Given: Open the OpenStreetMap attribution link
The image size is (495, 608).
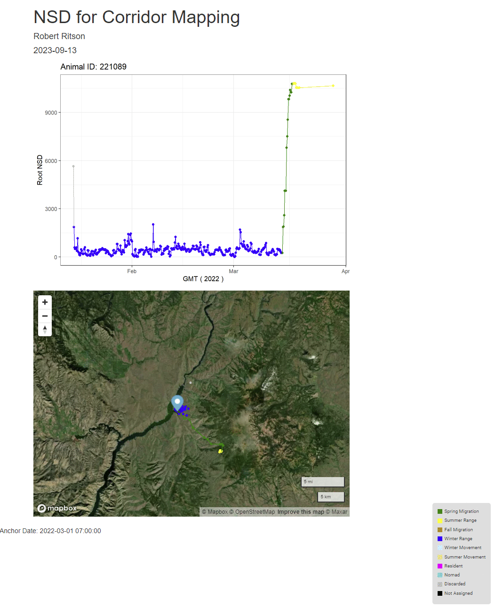Looking at the screenshot, I should click(255, 512).
